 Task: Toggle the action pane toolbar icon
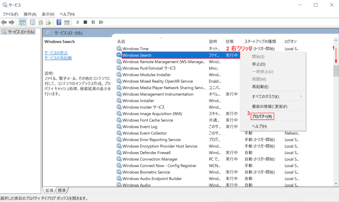tap(67, 22)
